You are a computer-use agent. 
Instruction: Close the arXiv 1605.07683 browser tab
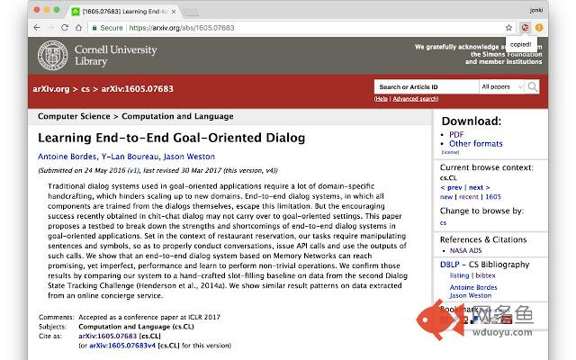click(x=174, y=12)
